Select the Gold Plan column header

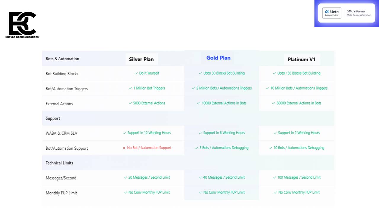[x=218, y=58]
